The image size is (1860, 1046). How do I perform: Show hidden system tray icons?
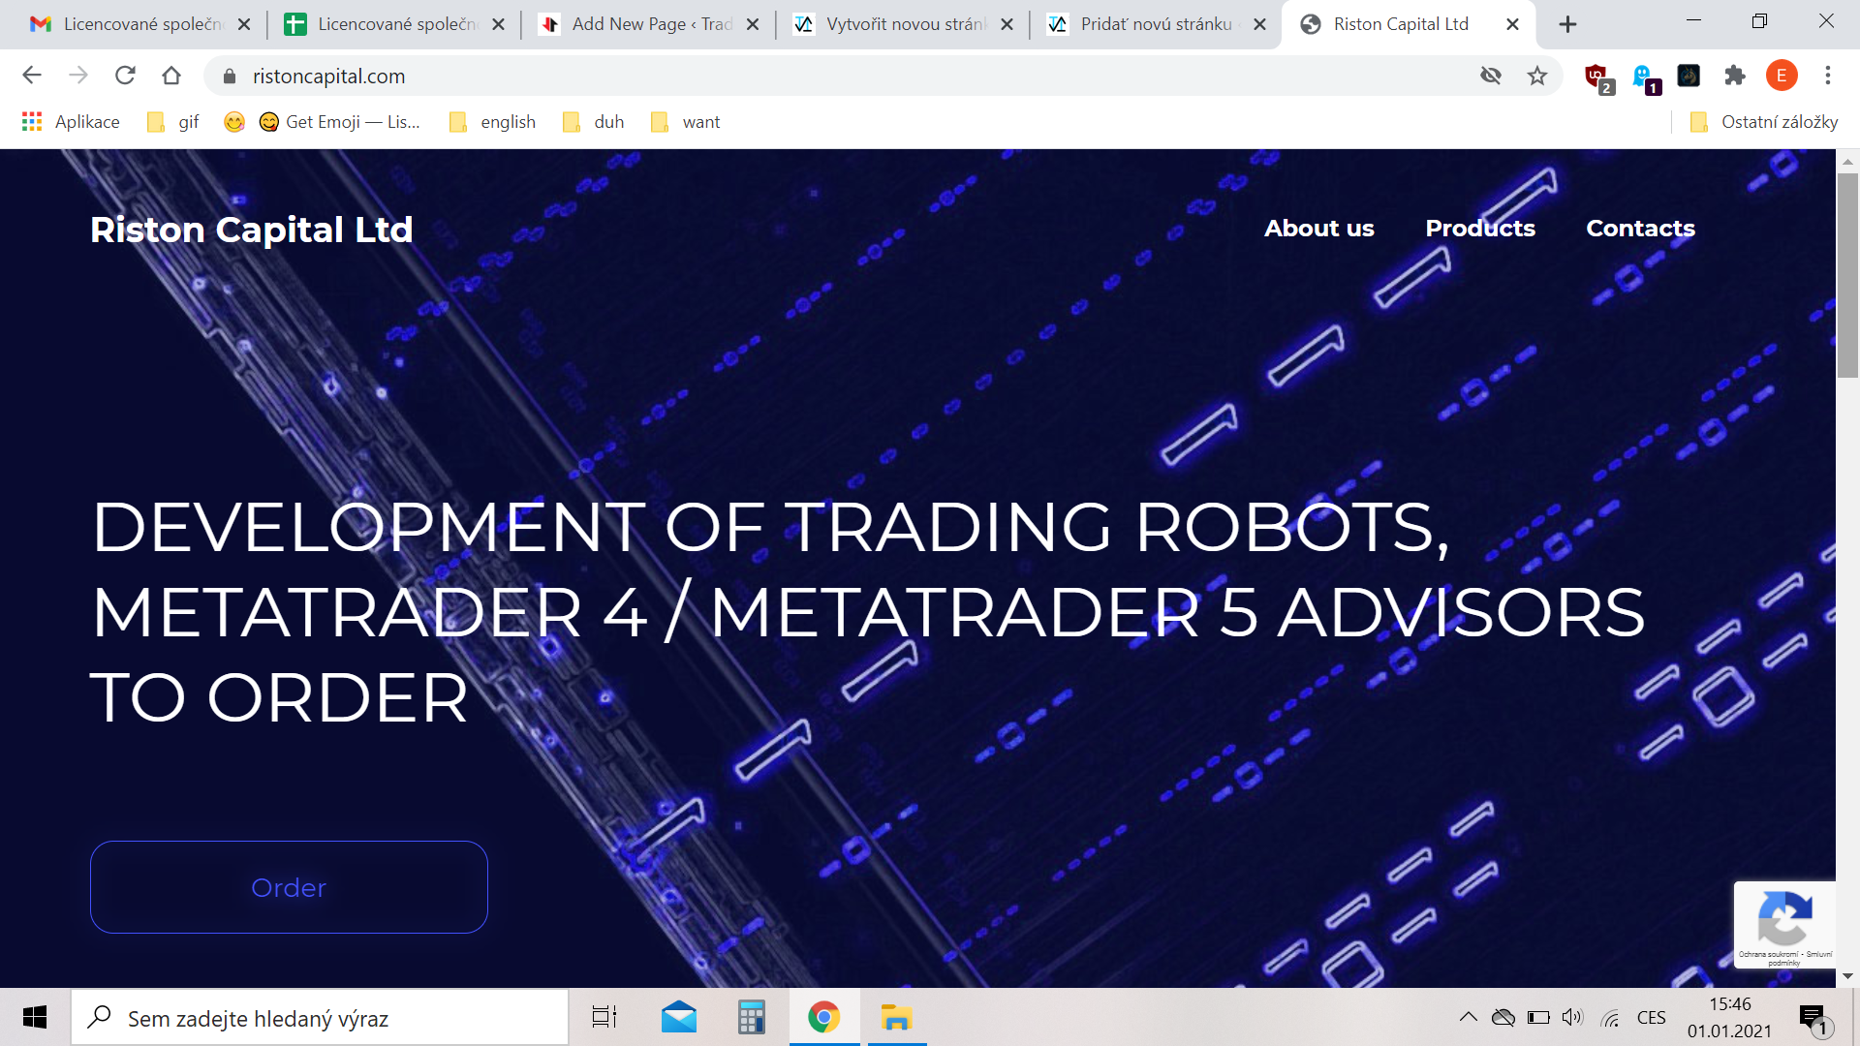[1468, 1017]
